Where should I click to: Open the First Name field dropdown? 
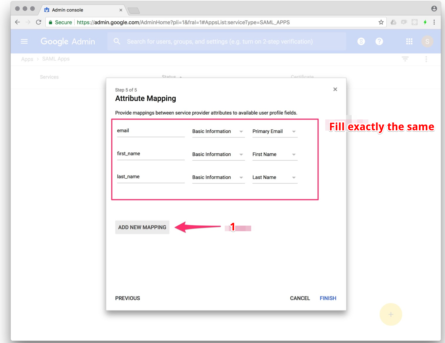275,154
